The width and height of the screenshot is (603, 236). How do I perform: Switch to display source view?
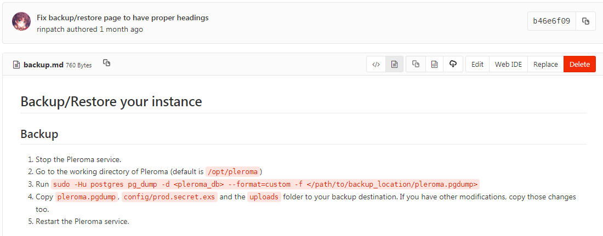tap(376, 64)
